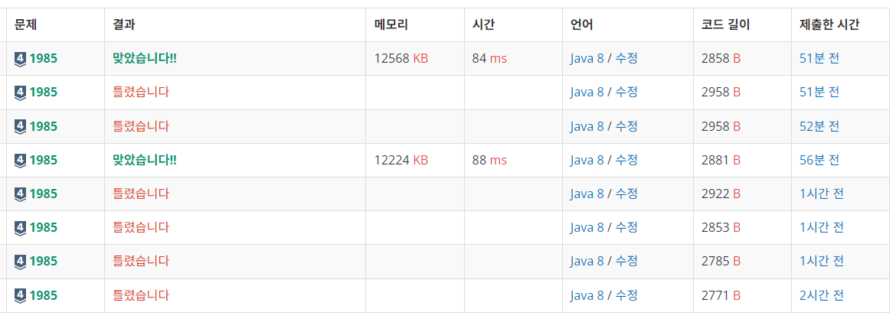The image size is (896, 319).
Task: Click 수정 in the 2771 B row
Action: 626,295
